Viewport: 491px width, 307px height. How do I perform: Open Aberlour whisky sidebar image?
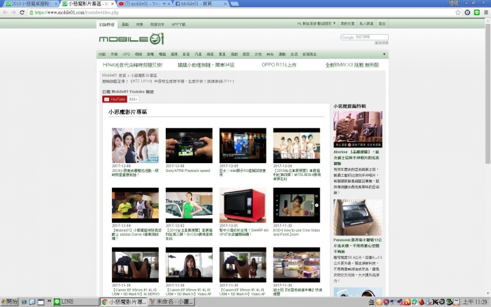[358, 129]
